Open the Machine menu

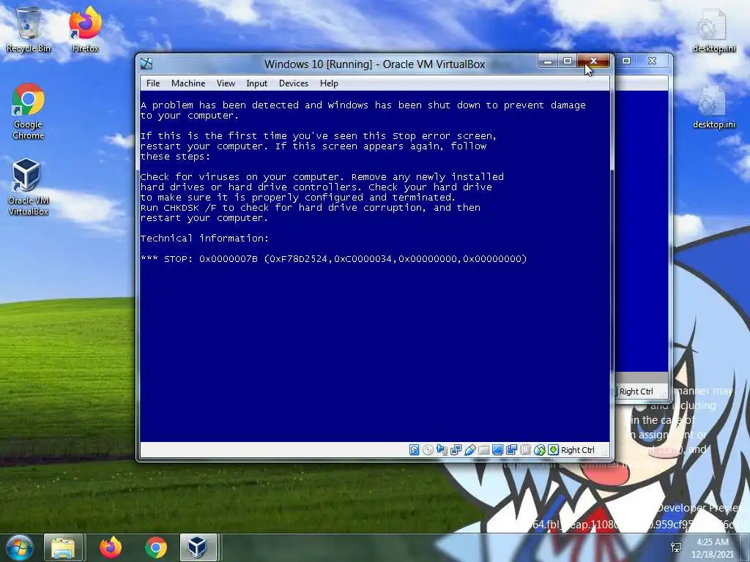coord(188,83)
